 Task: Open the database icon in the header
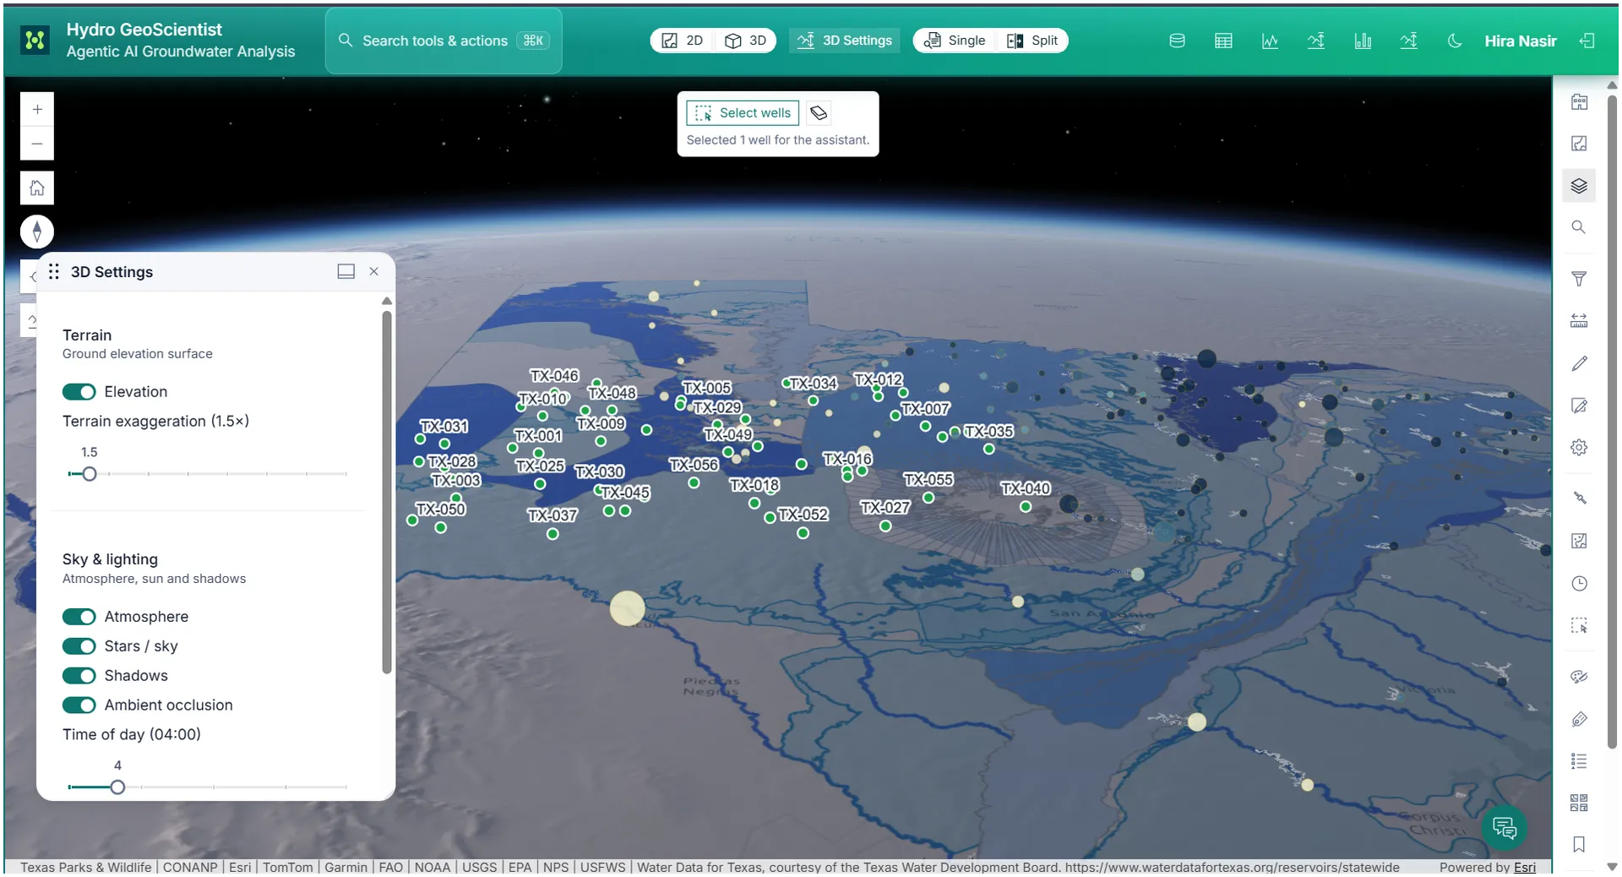click(1177, 41)
